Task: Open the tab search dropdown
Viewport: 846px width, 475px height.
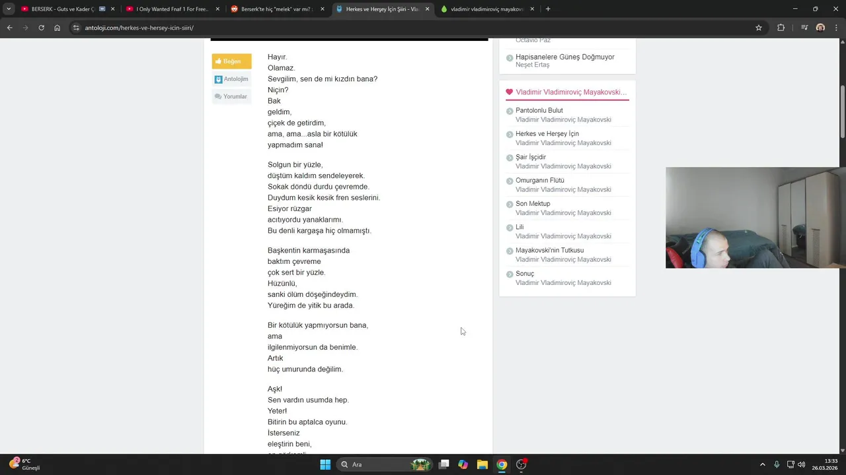Action: point(9,9)
